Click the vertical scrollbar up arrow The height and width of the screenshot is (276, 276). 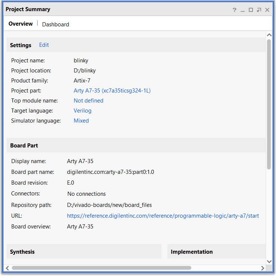point(269,35)
